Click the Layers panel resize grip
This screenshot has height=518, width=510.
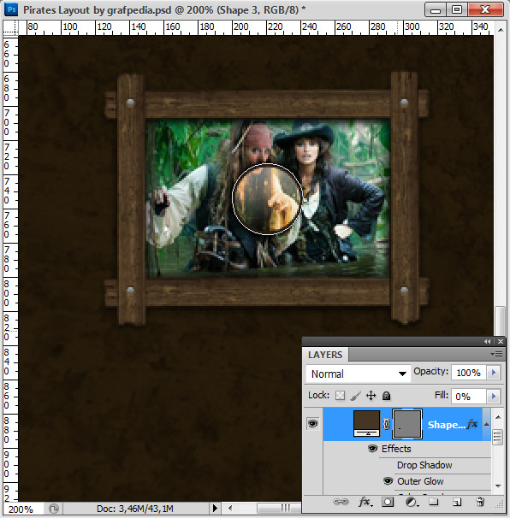(500, 503)
